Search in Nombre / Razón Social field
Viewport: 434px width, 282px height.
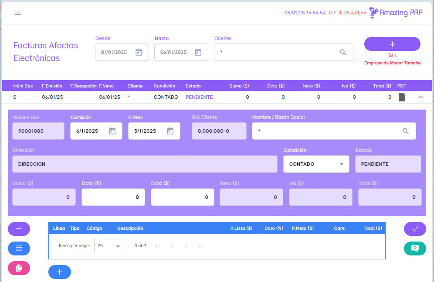[x=405, y=131]
